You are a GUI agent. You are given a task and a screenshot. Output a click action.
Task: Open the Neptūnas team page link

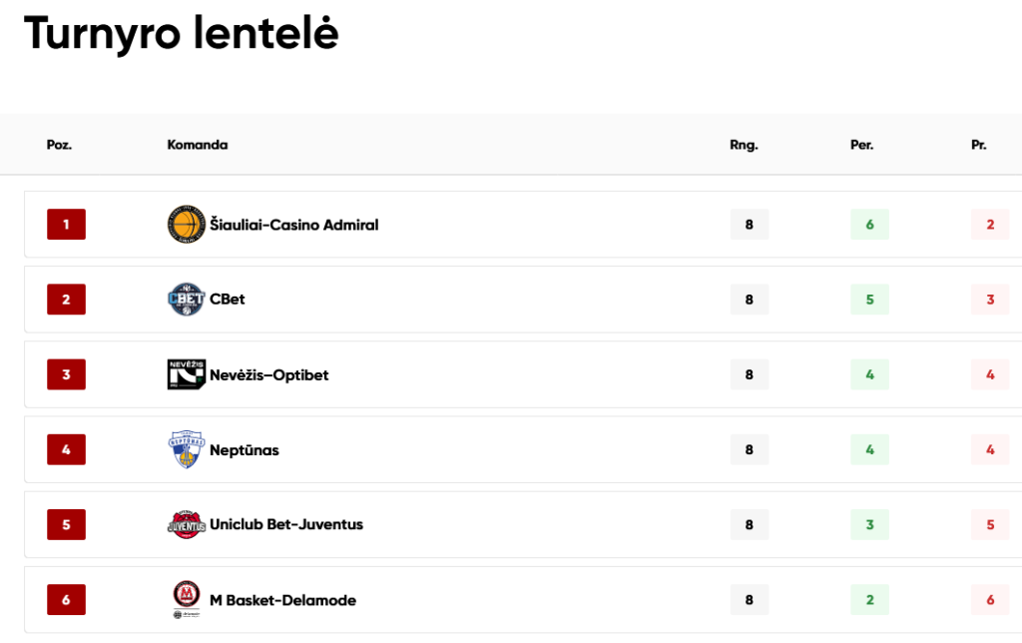click(245, 450)
